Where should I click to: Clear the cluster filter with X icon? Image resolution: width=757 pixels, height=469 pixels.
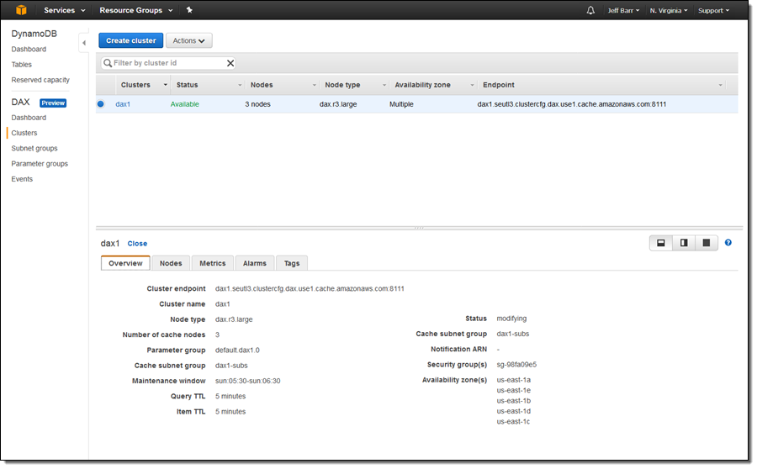coord(230,63)
